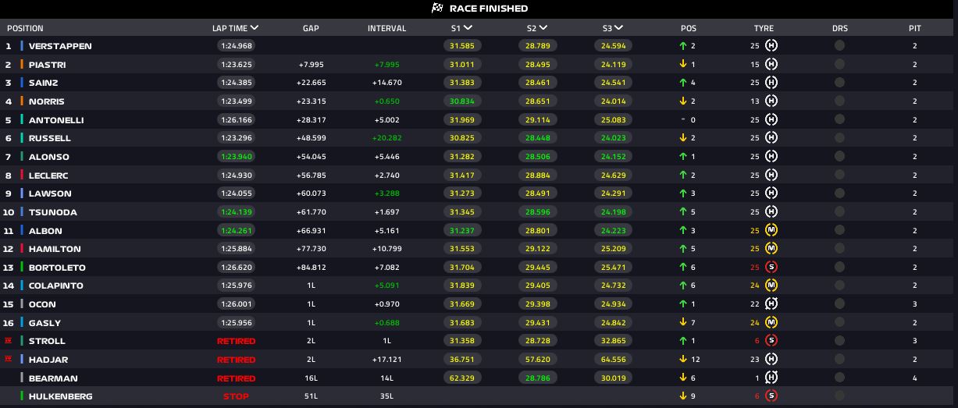This screenshot has width=958, height=408.
Task: Select driver name LAWSON
Action: coord(50,193)
